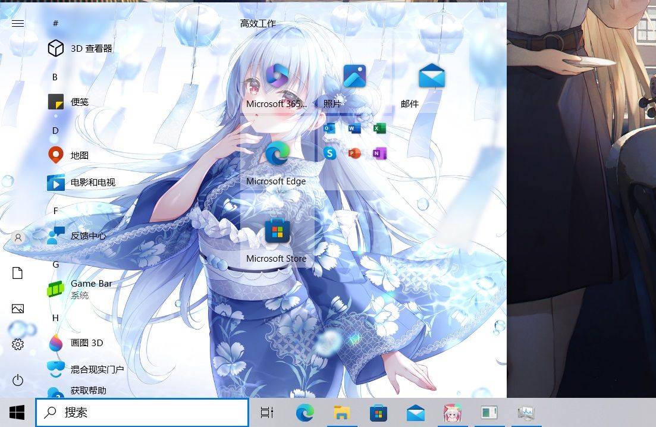Launch the Microsoft Edge tile in Start
Image resolution: width=656 pixels, height=427 pixels.
(x=277, y=153)
